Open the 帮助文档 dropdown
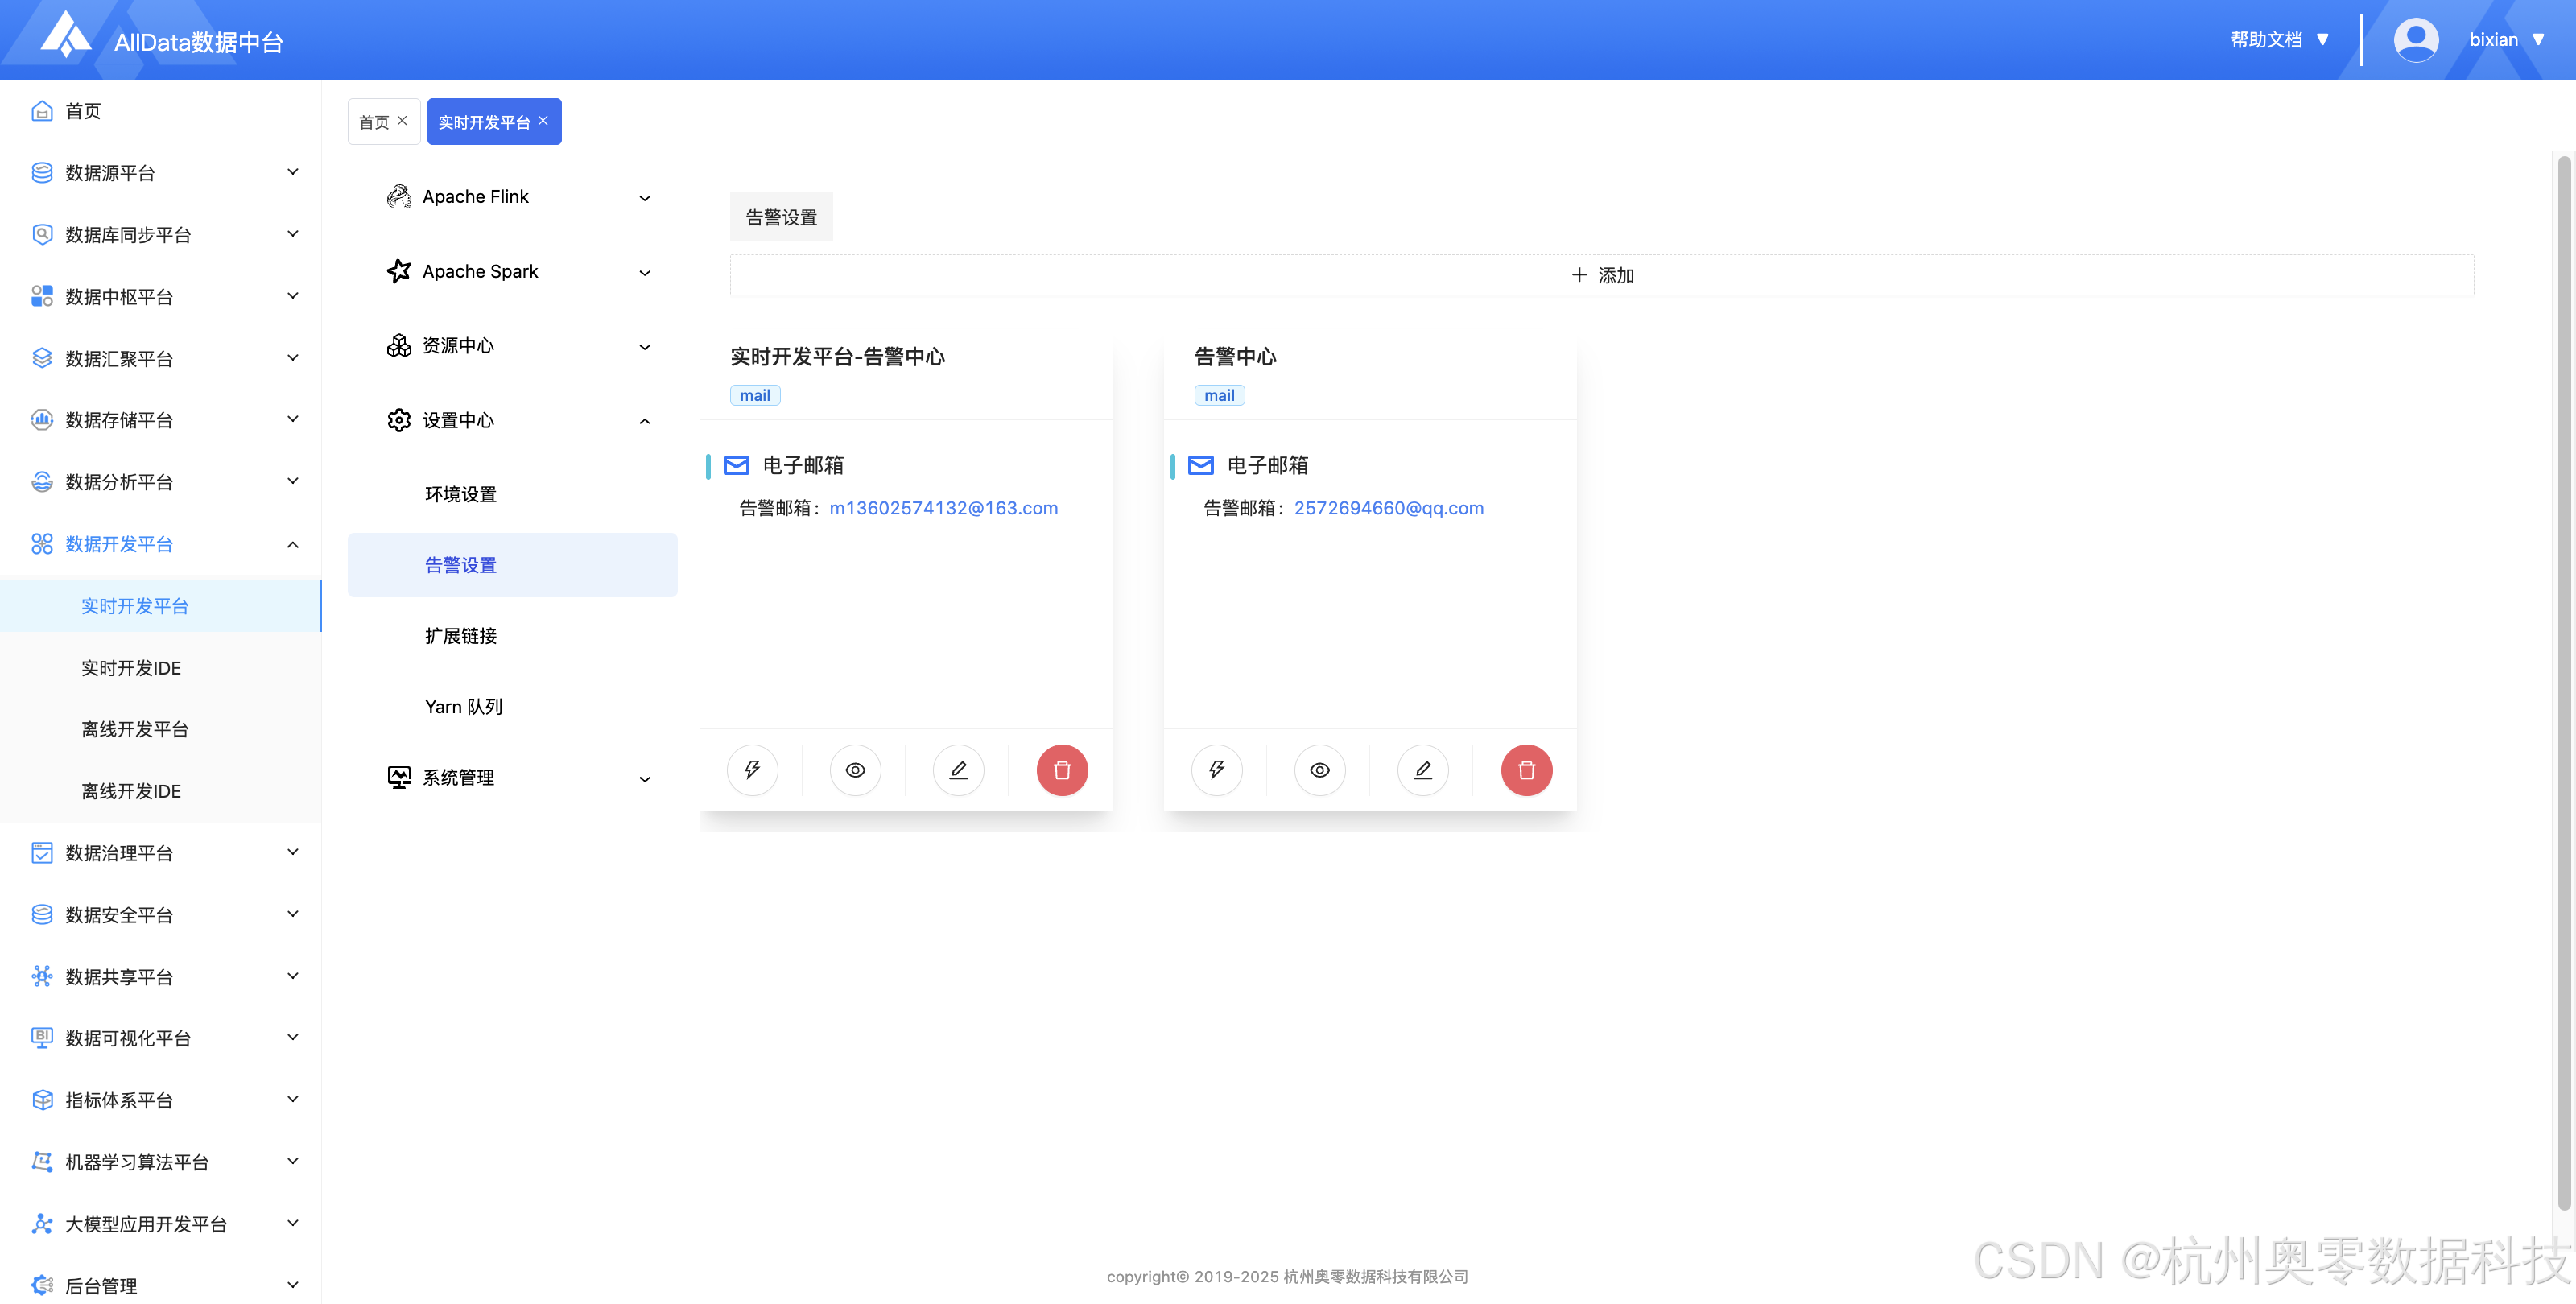This screenshot has width=2576, height=1304. coord(2280,40)
